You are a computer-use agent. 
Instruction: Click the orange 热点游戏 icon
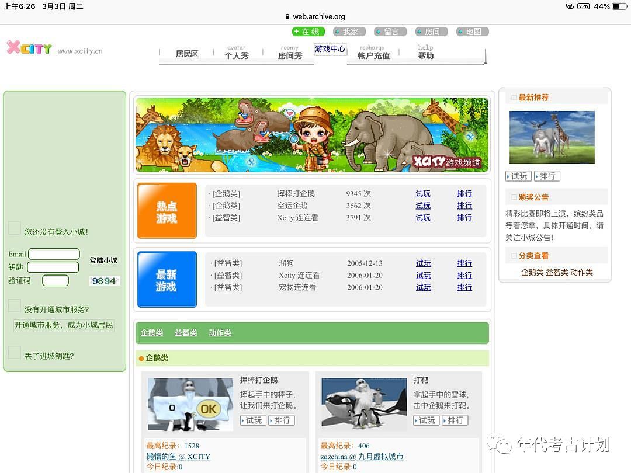(167, 211)
